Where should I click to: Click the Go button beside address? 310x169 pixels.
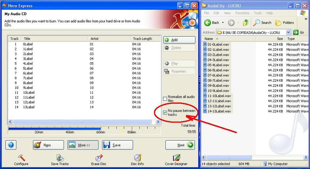pos(299,32)
